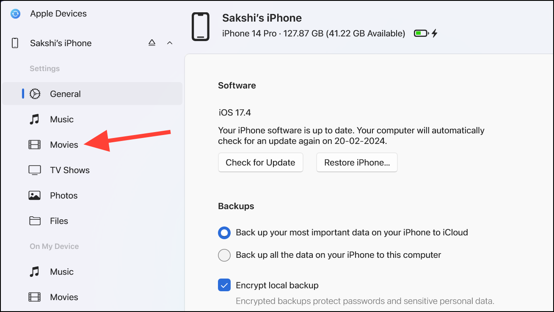The image size is (554, 312).
Task: Select the Settings section header
Action: [44, 68]
